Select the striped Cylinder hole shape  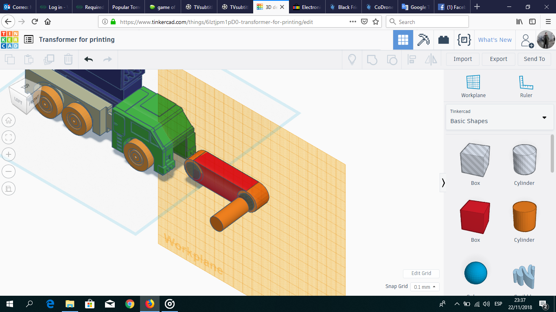(x=524, y=160)
